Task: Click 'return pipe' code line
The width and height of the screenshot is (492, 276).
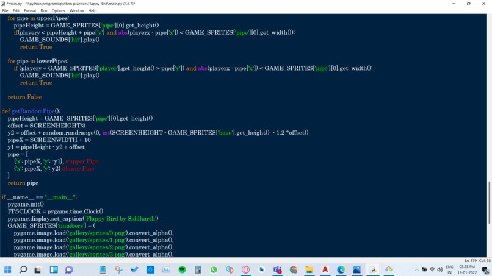Action: click(x=23, y=183)
